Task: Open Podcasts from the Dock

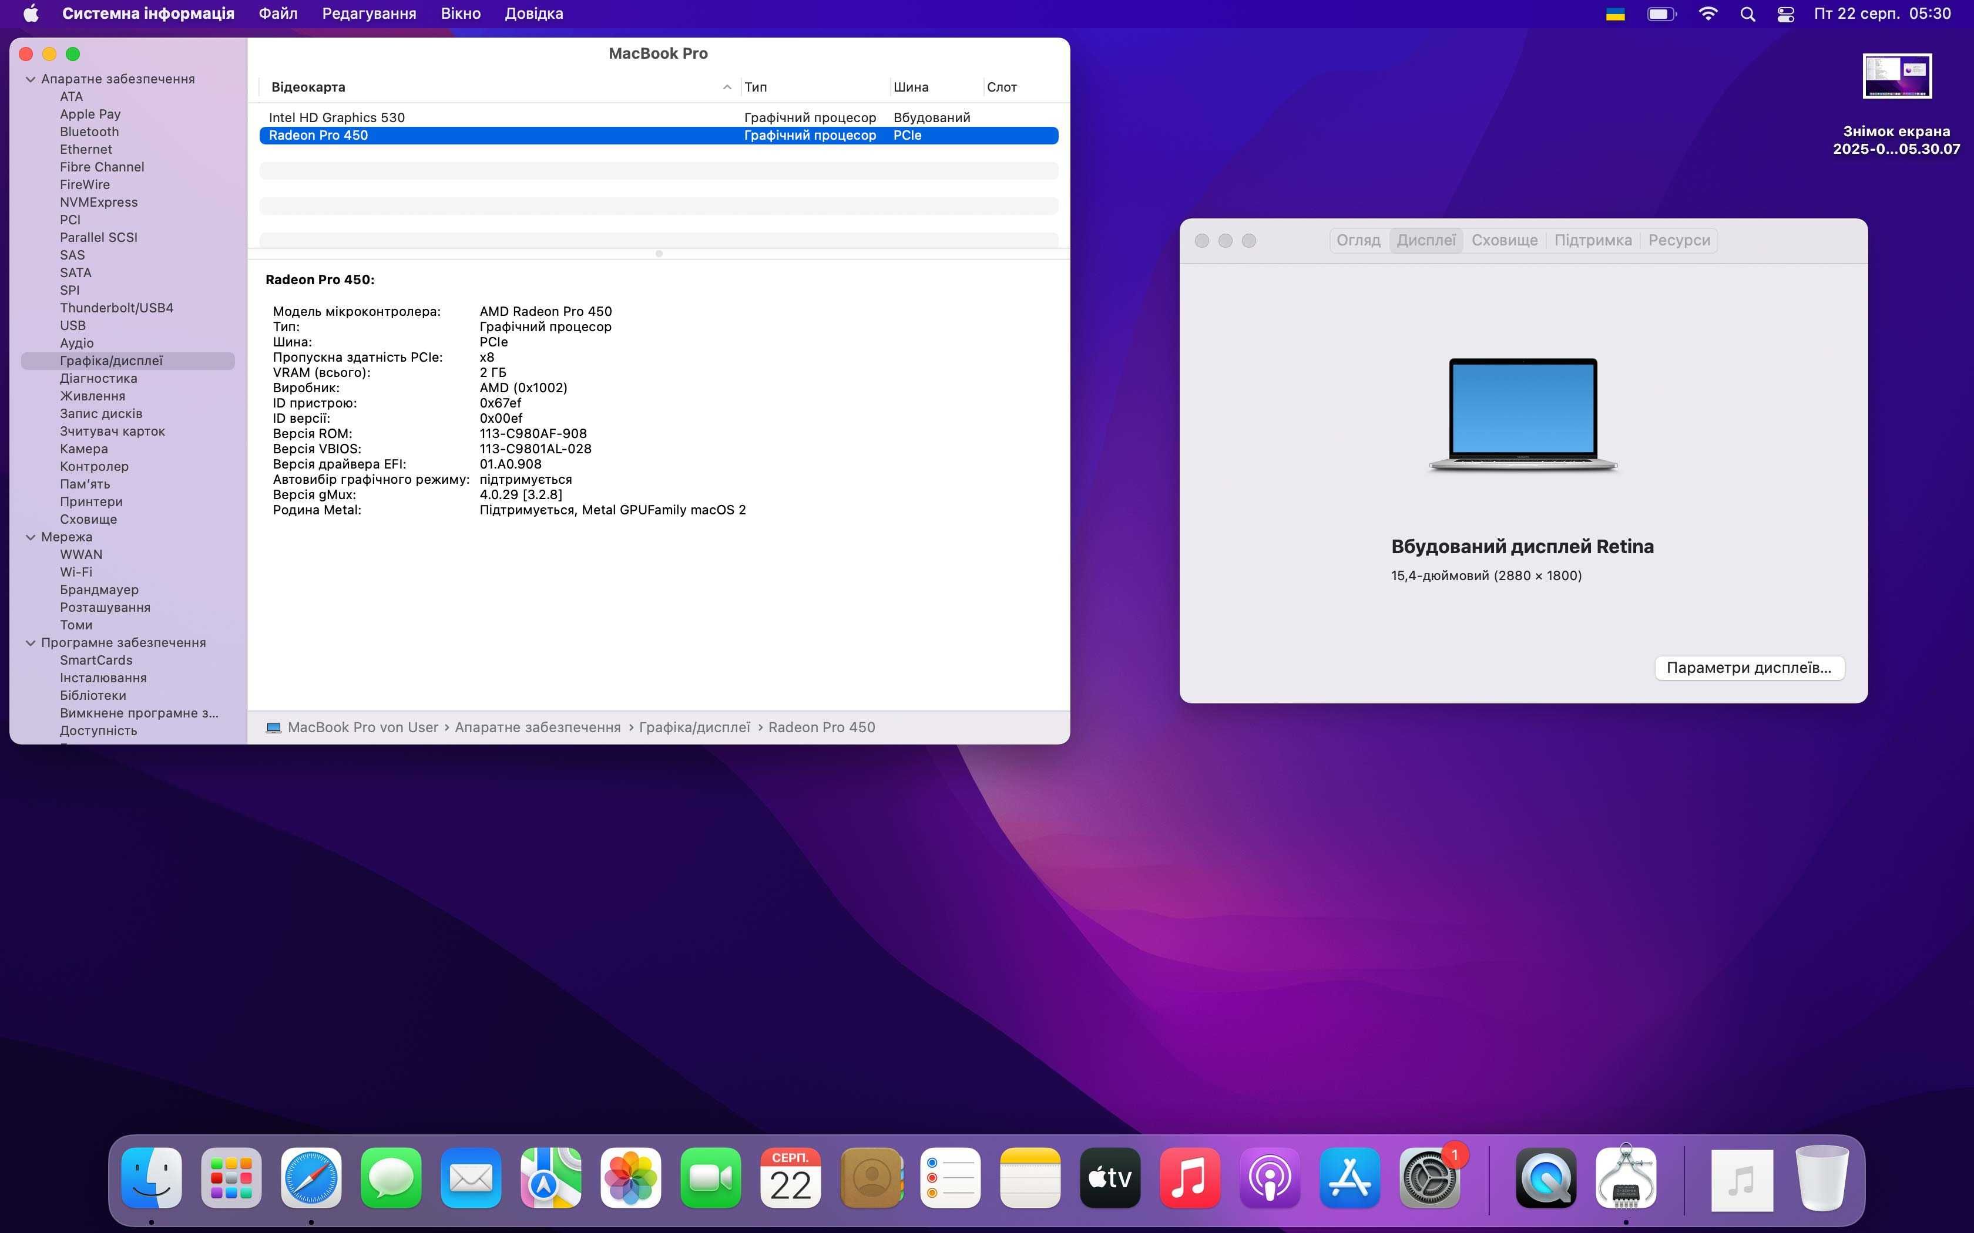Action: pyautogui.click(x=1270, y=1178)
